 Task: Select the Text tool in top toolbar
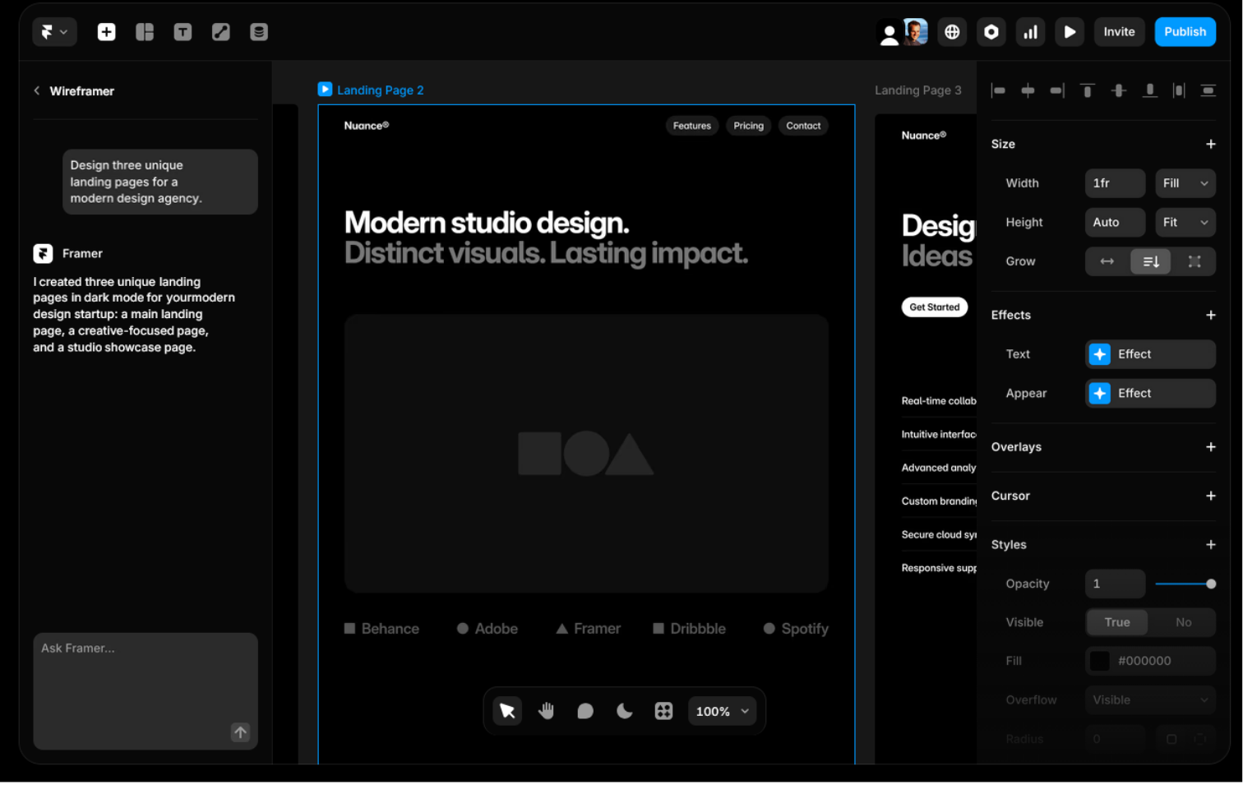[183, 32]
